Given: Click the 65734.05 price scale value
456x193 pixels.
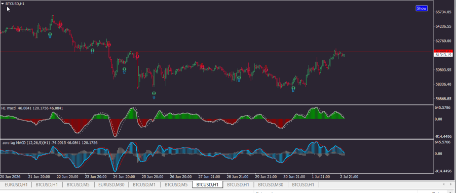Looking at the screenshot, I should pos(443,12).
